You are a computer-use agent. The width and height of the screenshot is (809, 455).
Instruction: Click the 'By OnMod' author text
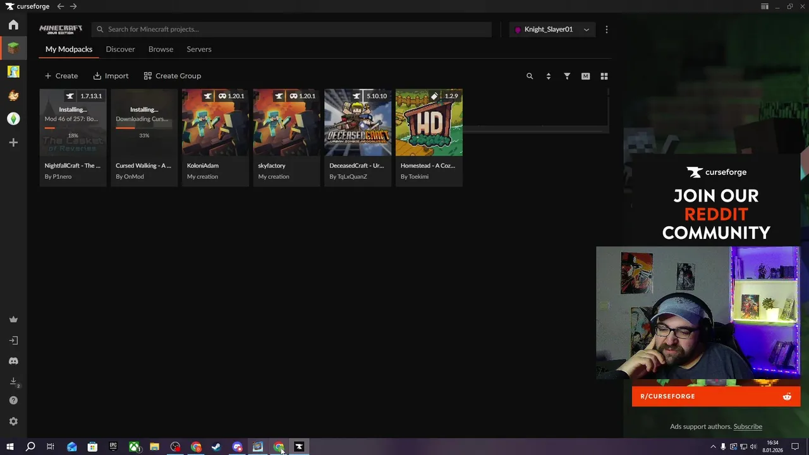130,177
